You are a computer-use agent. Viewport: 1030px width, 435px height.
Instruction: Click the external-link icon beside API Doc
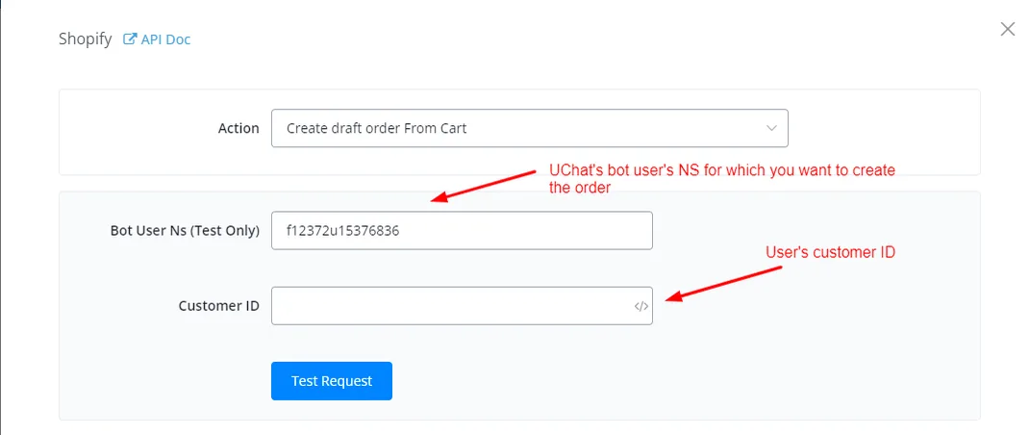pos(130,39)
